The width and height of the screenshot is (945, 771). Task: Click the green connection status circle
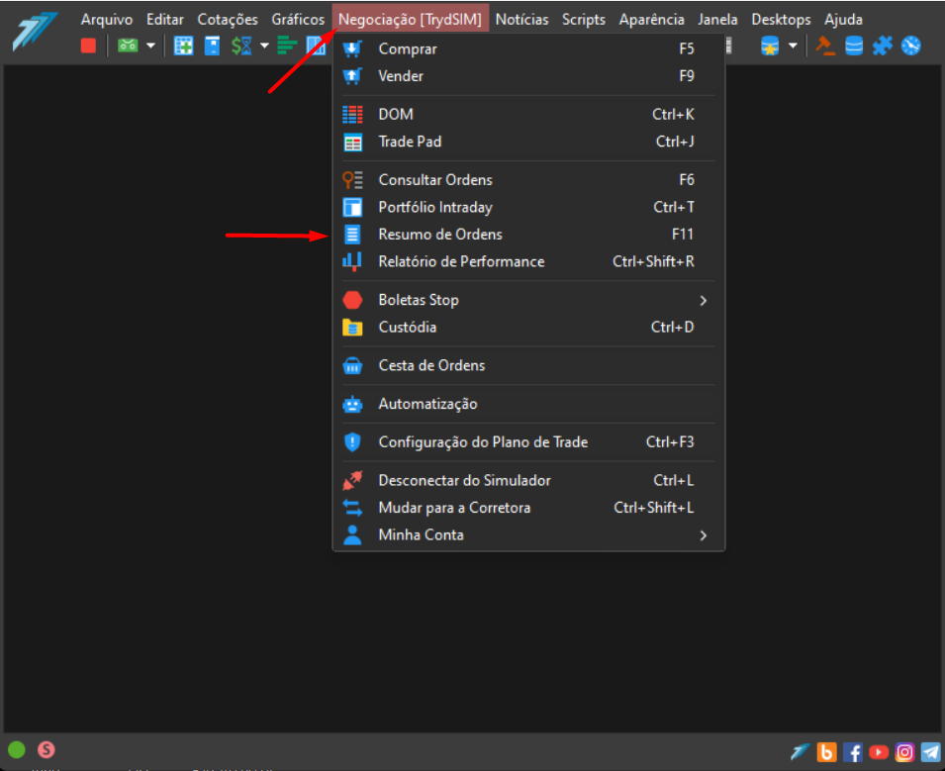click(17, 750)
